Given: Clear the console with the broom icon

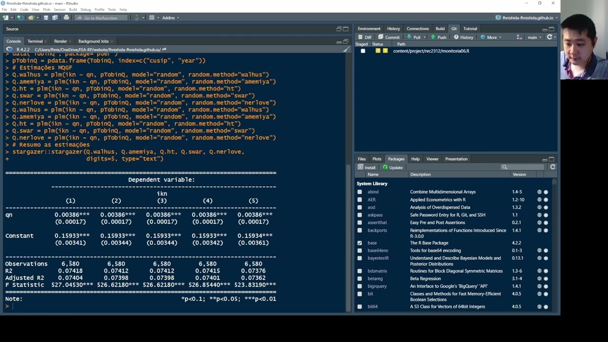Looking at the screenshot, I should click(346, 49).
